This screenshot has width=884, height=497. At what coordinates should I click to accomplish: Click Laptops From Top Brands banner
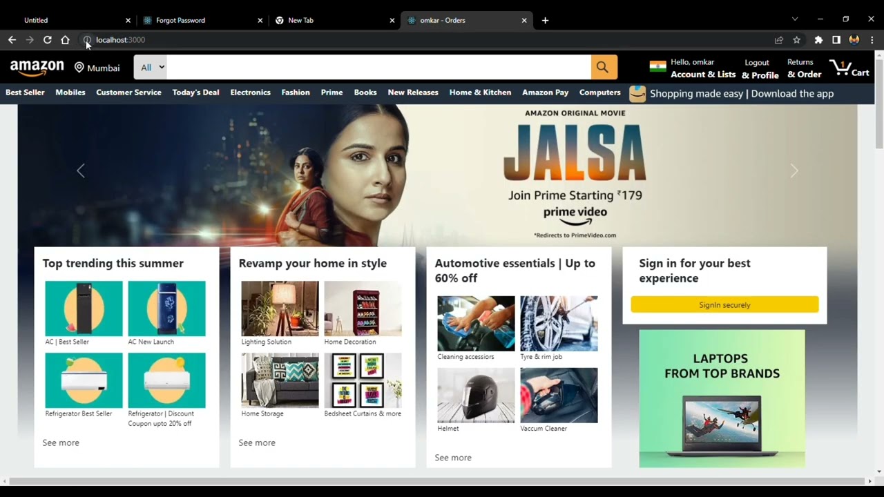(x=722, y=398)
